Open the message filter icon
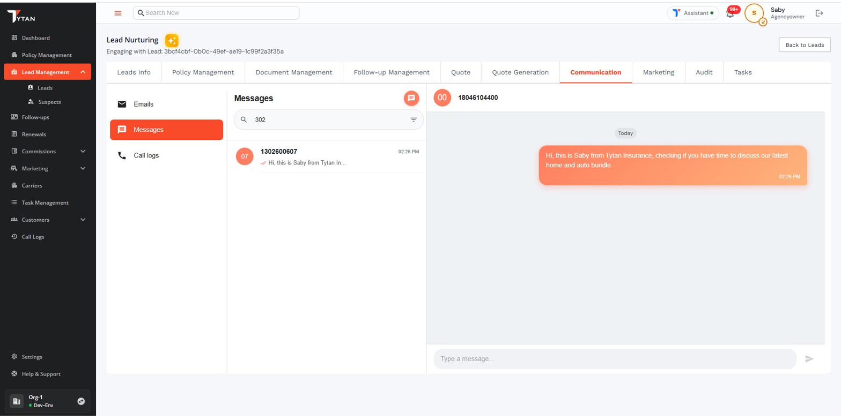Image resolution: width=841 pixels, height=420 pixels. pos(414,120)
